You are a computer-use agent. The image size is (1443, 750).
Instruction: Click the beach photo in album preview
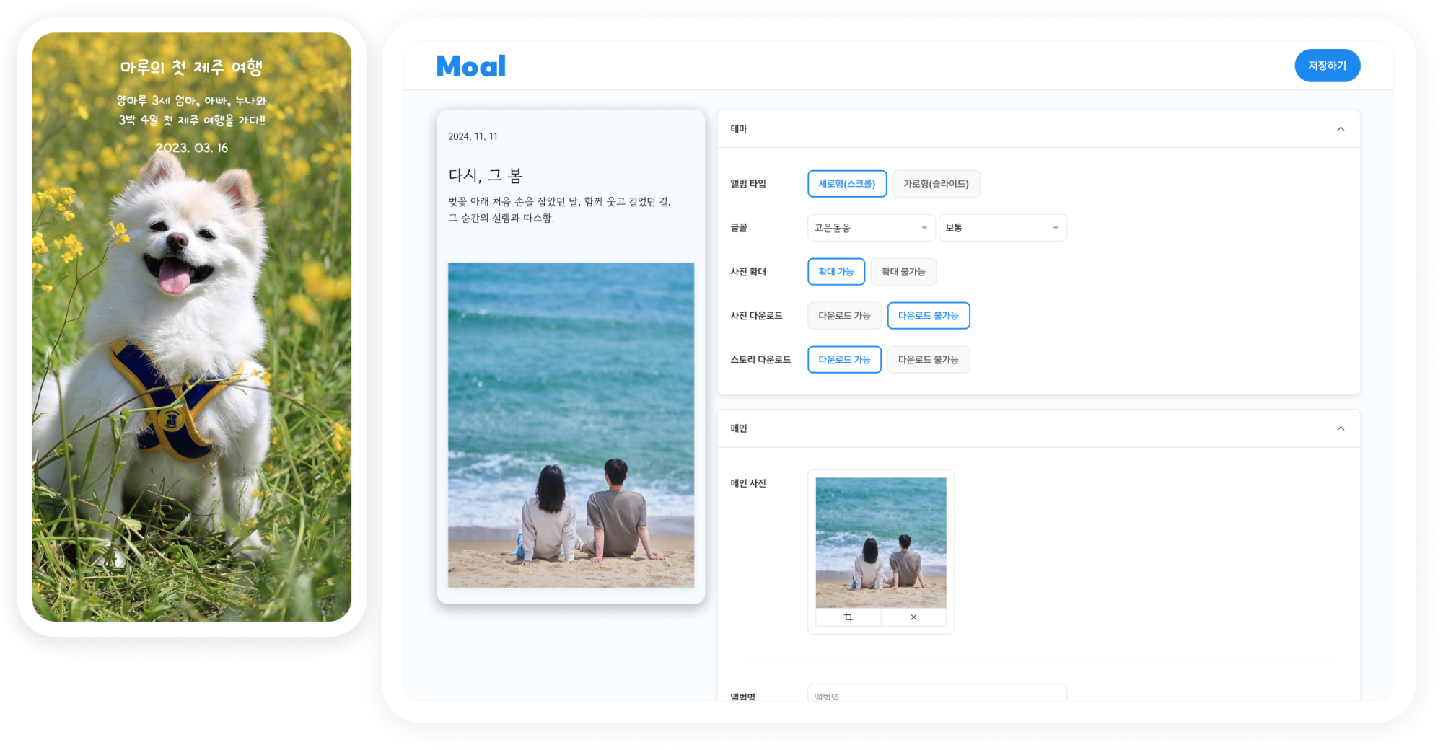[571, 425]
